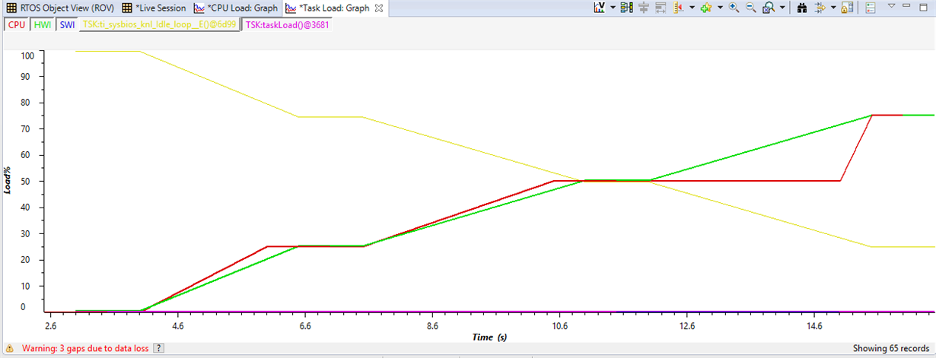
Task: Click the filter arrows icon
Action: [820, 8]
